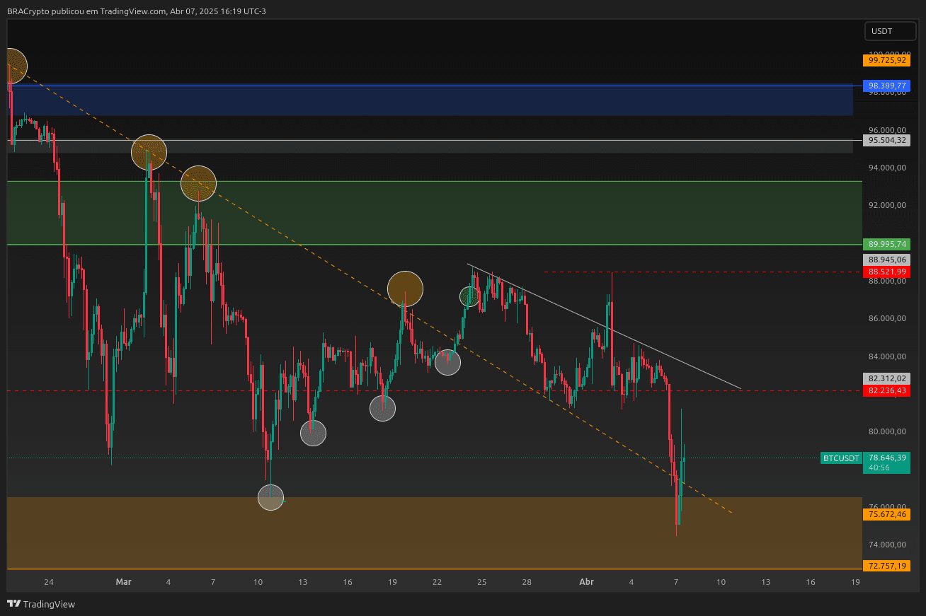Click the 80.000,00 price axis tick
This screenshot has height=616, width=926.
point(887,431)
